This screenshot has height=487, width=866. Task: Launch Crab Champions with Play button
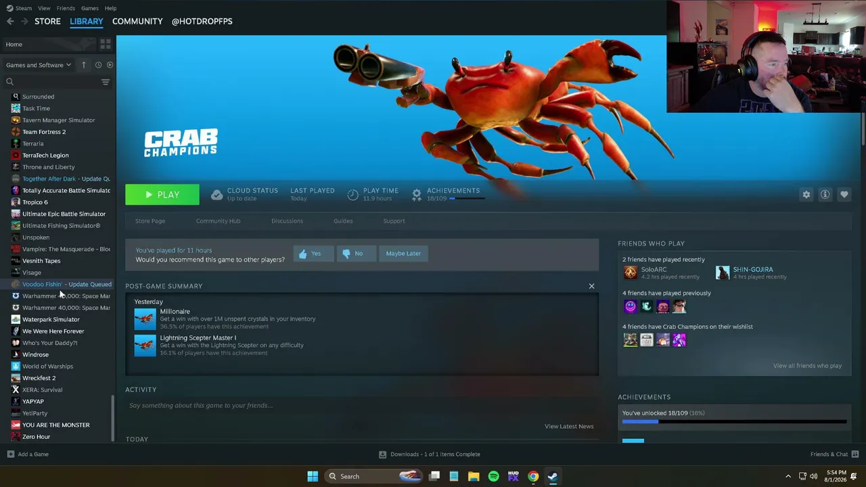(x=162, y=195)
